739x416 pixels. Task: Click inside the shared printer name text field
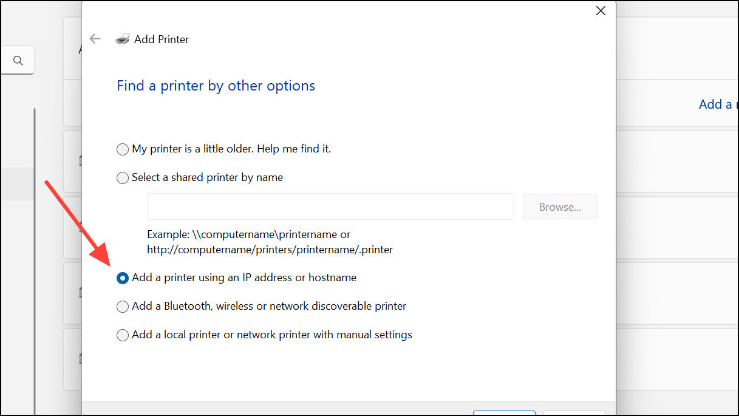(x=330, y=206)
